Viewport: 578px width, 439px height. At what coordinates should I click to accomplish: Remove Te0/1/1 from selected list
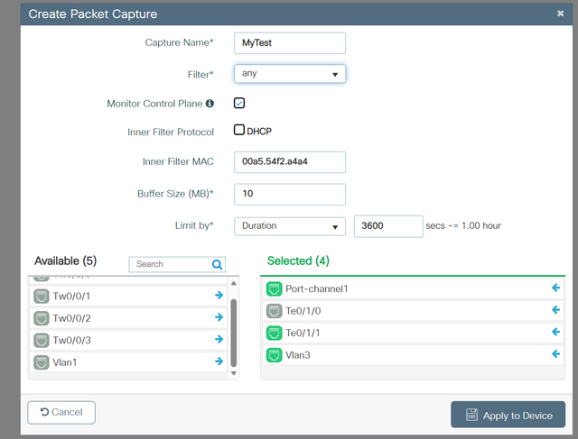(x=556, y=332)
